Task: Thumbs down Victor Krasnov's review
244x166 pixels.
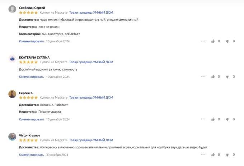Action: (x=227, y=155)
